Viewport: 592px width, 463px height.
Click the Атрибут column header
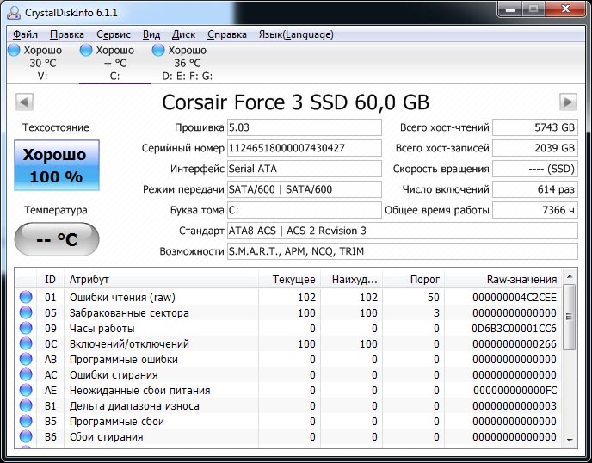click(x=163, y=279)
